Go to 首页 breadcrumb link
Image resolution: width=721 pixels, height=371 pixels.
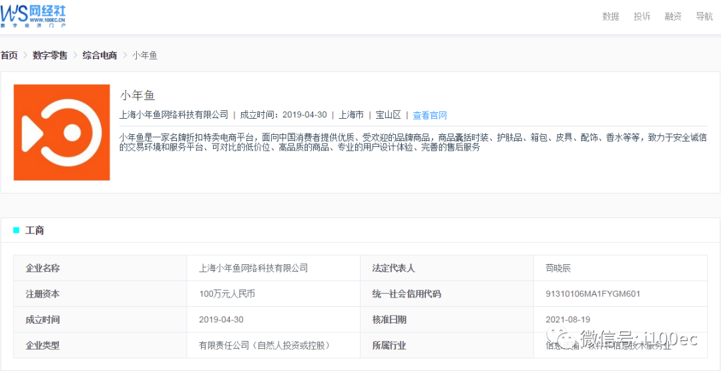pyautogui.click(x=9, y=55)
